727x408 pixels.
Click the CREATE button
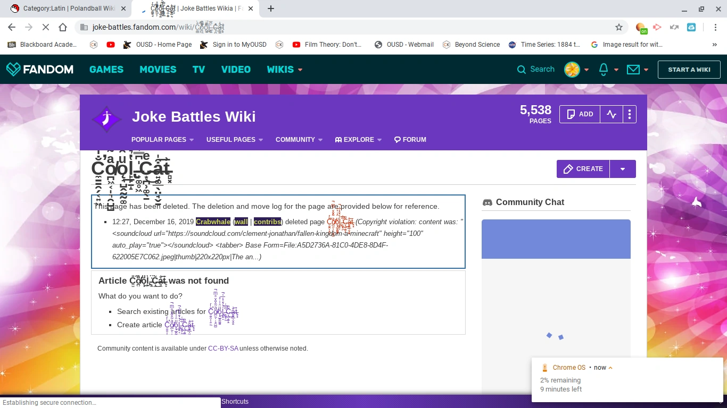pos(583,169)
